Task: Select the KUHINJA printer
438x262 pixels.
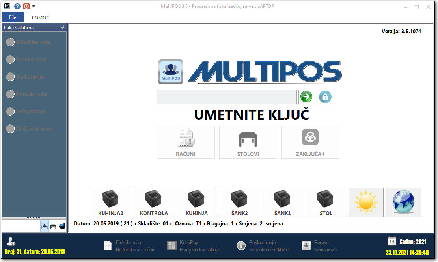Action: coord(197,202)
